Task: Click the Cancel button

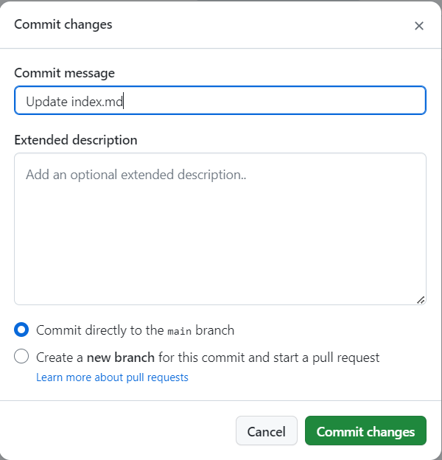Action: (267, 431)
